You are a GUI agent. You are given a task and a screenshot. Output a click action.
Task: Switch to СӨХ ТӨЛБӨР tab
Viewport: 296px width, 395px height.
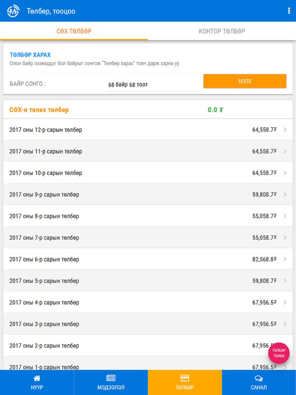pos(74,31)
